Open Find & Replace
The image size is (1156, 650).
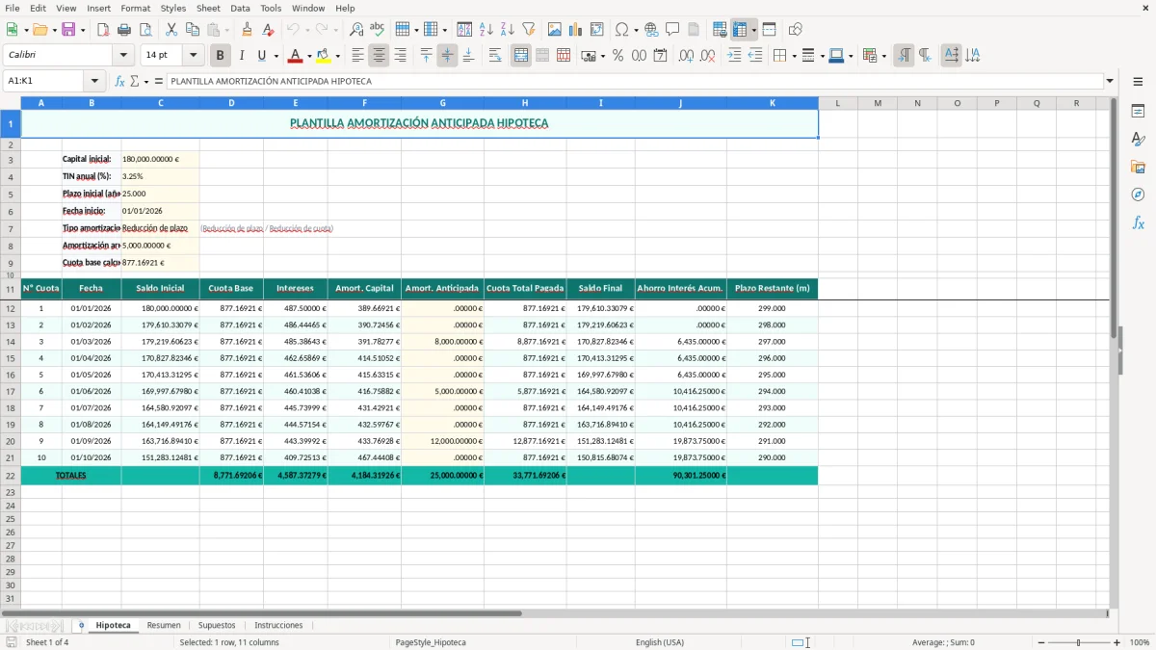tap(356, 30)
